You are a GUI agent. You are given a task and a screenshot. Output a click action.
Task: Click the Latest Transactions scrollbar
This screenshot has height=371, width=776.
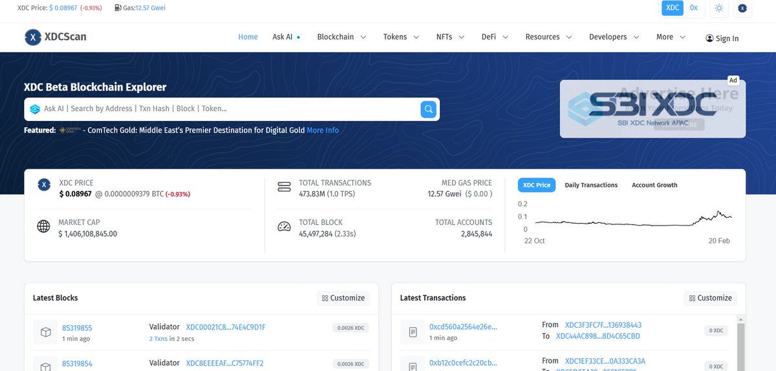[741, 343]
